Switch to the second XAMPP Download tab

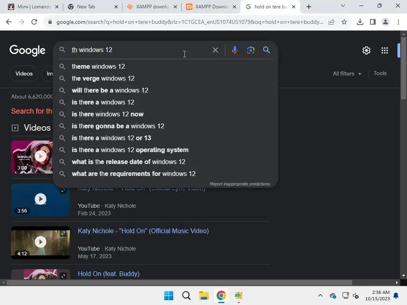point(210,7)
